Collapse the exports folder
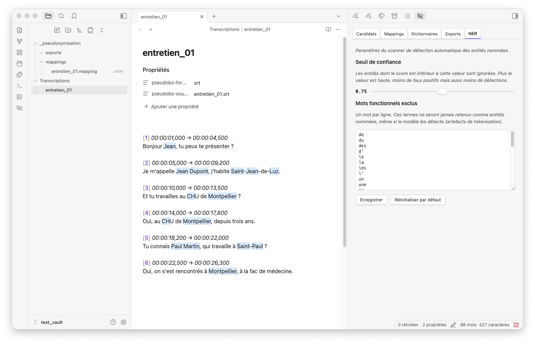The height and width of the screenshot is (344, 535). [x=41, y=53]
